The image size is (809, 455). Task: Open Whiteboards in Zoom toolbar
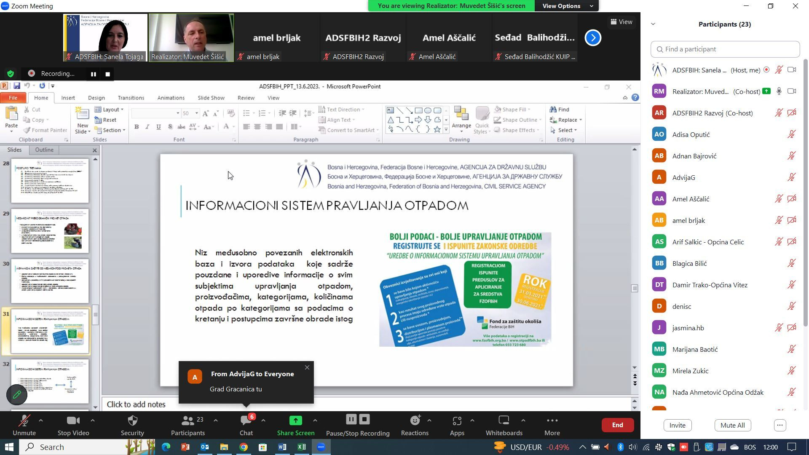[x=504, y=425]
